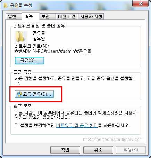
Task: Click the folder icon in the title bar
Action: coord(5,5)
